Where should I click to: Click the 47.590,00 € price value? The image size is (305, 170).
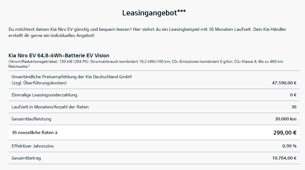click(x=284, y=83)
